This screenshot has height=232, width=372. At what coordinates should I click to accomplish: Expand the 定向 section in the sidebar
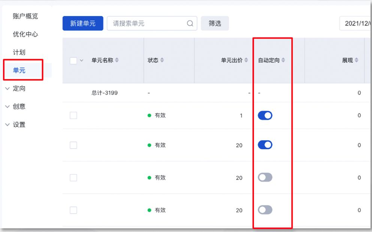click(18, 88)
